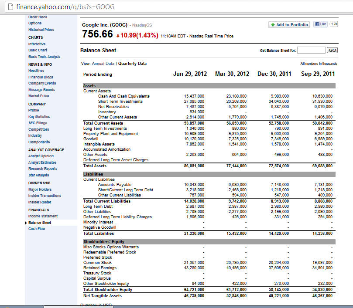This screenshot has height=308, width=353.
Task: Visit the Message Boards
Action: point(42,89)
